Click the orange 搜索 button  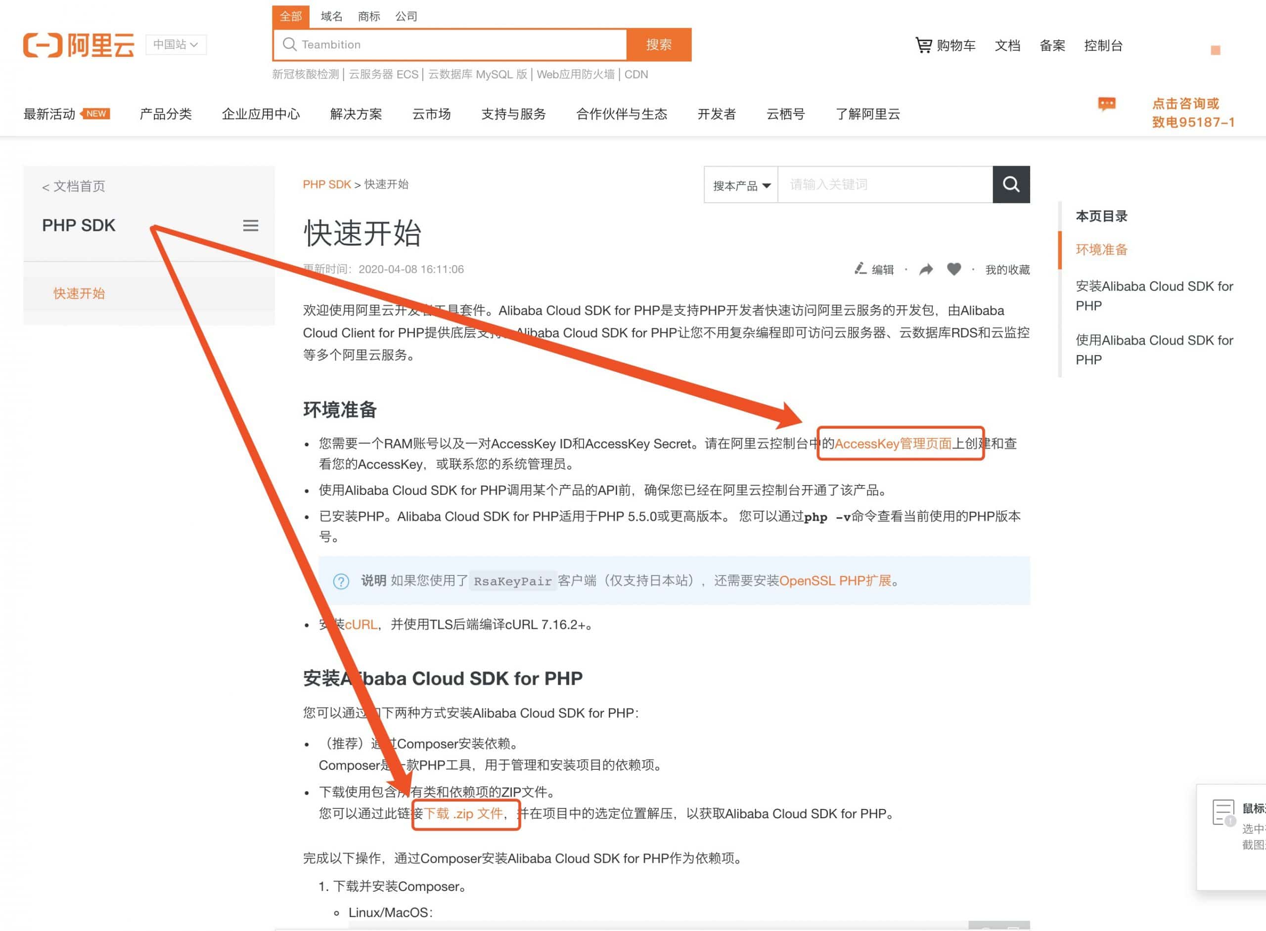[x=658, y=44]
